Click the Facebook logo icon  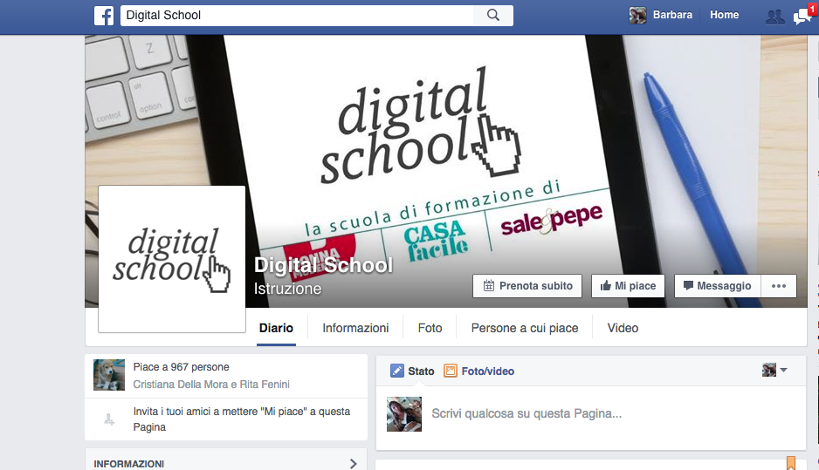(104, 16)
